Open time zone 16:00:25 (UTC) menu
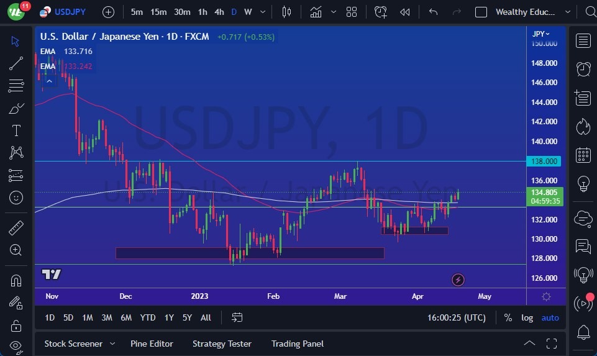The width and height of the screenshot is (597, 356). 456,317
